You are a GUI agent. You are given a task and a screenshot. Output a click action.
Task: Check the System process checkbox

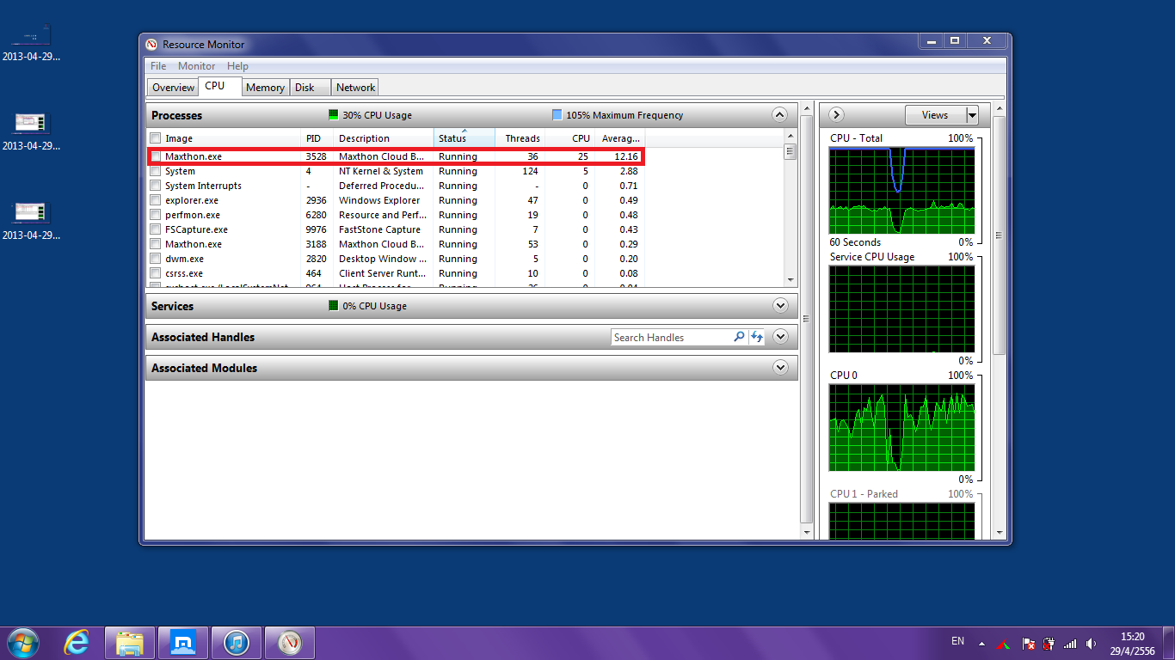[156, 171]
